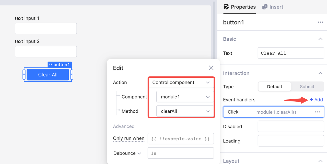Collapse the Basic section

click(320, 39)
